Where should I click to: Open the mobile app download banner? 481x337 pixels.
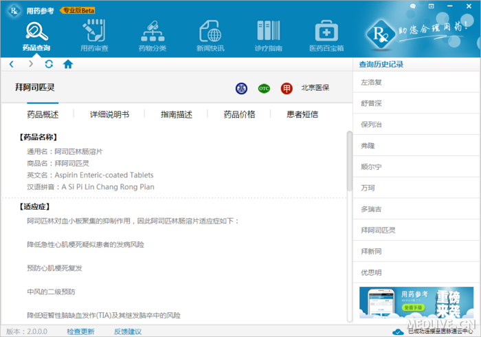point(416,303)
